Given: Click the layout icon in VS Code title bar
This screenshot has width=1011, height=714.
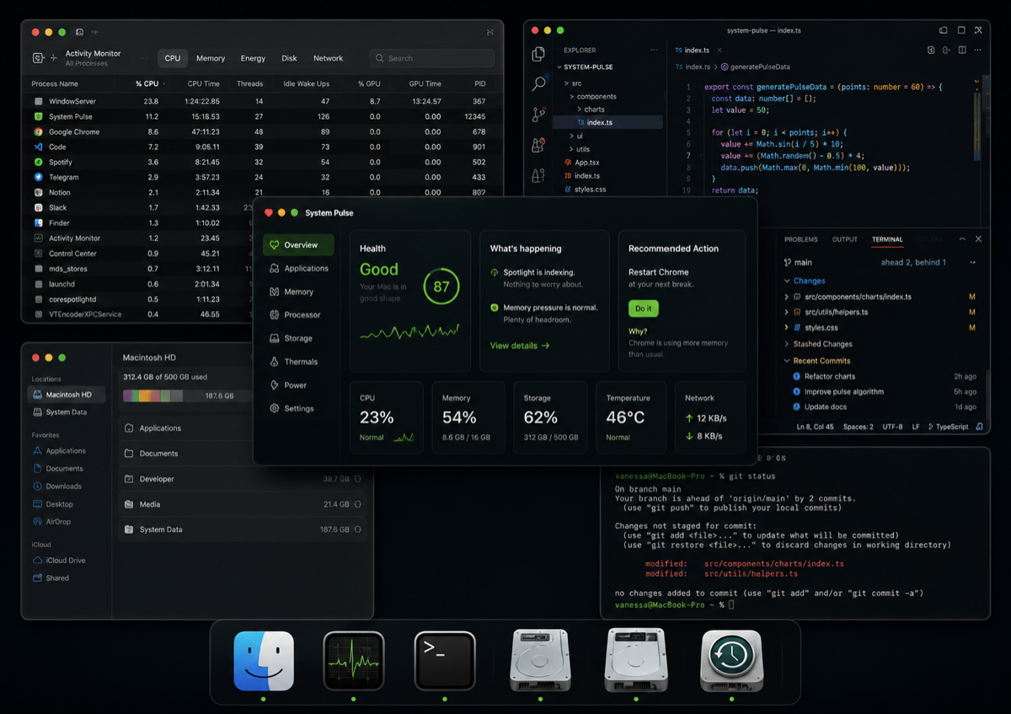Looking at the screenshot, I should click(943, 30).
